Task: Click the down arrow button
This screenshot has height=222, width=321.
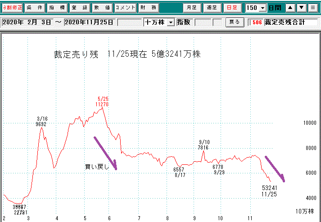Action: pyautogui.click(x=301, y=8)
